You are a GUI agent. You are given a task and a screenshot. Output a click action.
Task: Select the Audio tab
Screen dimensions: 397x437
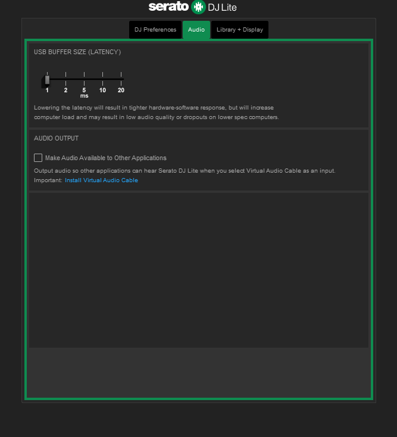click(196, 30)
